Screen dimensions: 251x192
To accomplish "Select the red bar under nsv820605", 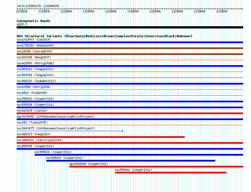I will (x=130, y=113).
